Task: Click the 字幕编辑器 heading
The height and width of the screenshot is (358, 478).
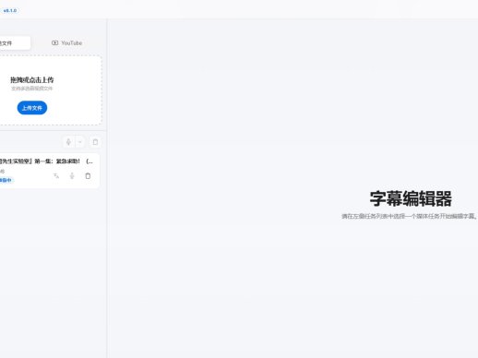Action: [411, 198]
